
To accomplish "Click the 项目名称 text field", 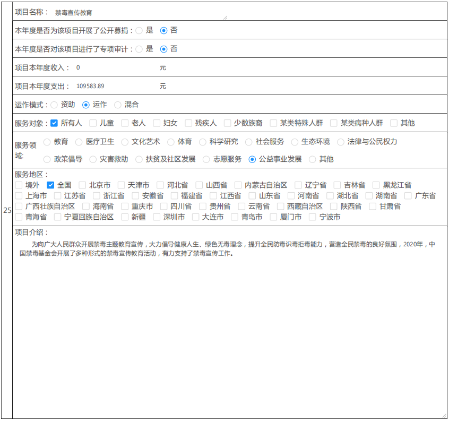I will pos(139,13).
